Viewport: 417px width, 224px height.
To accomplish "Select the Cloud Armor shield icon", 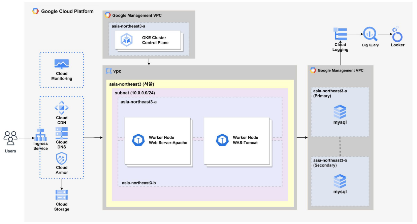I will 62,158.
